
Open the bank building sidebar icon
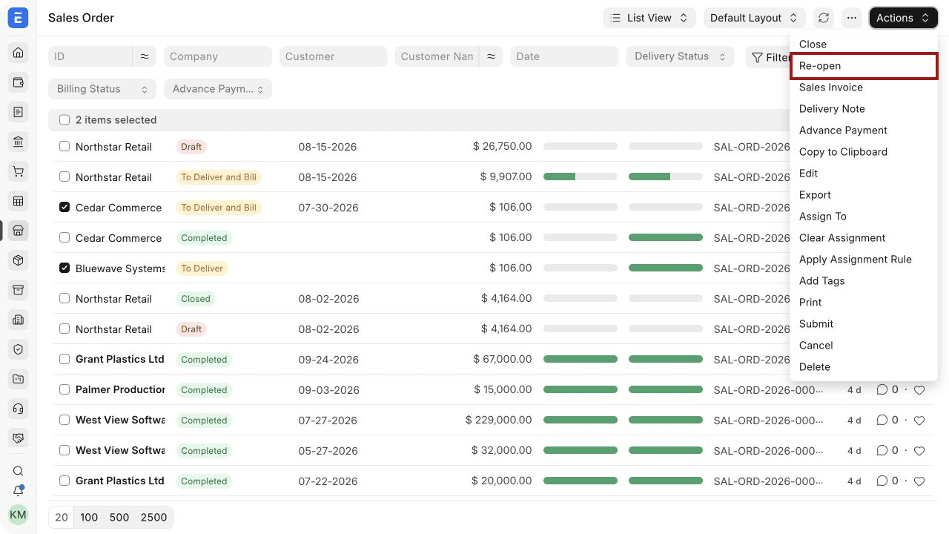point(19,142)
